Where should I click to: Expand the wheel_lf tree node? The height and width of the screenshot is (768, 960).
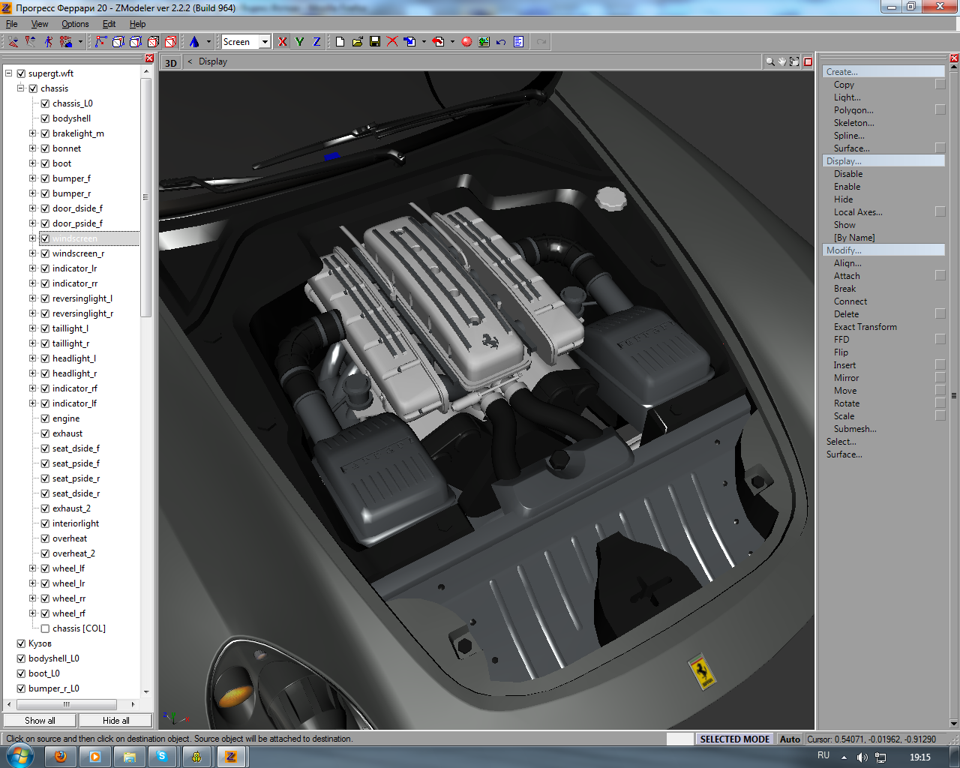[33, 568]
